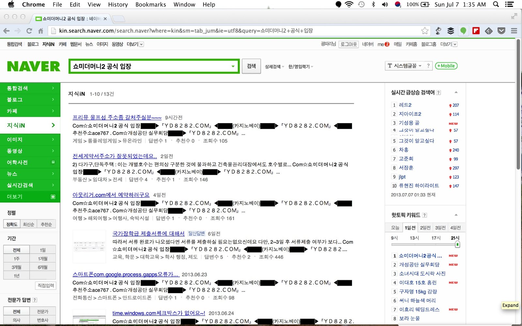522x326 pixels.
Task: Click the 검색 search button
Action: [x=251, y=66]
